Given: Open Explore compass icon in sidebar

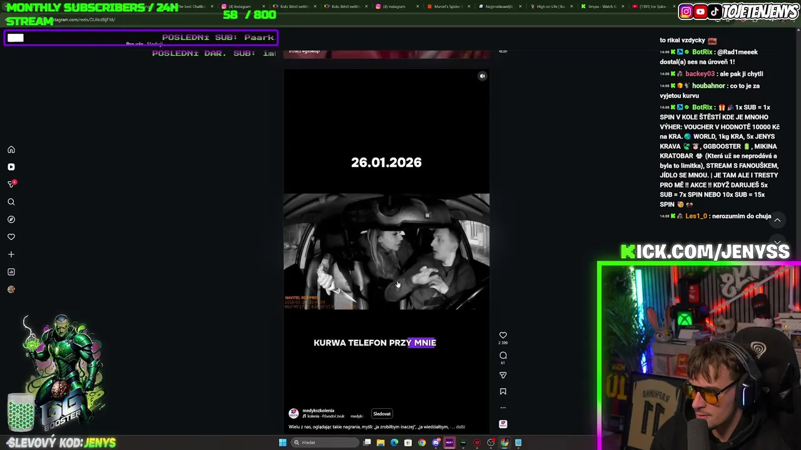Looking at the screenshot, I should click(11, 219).
